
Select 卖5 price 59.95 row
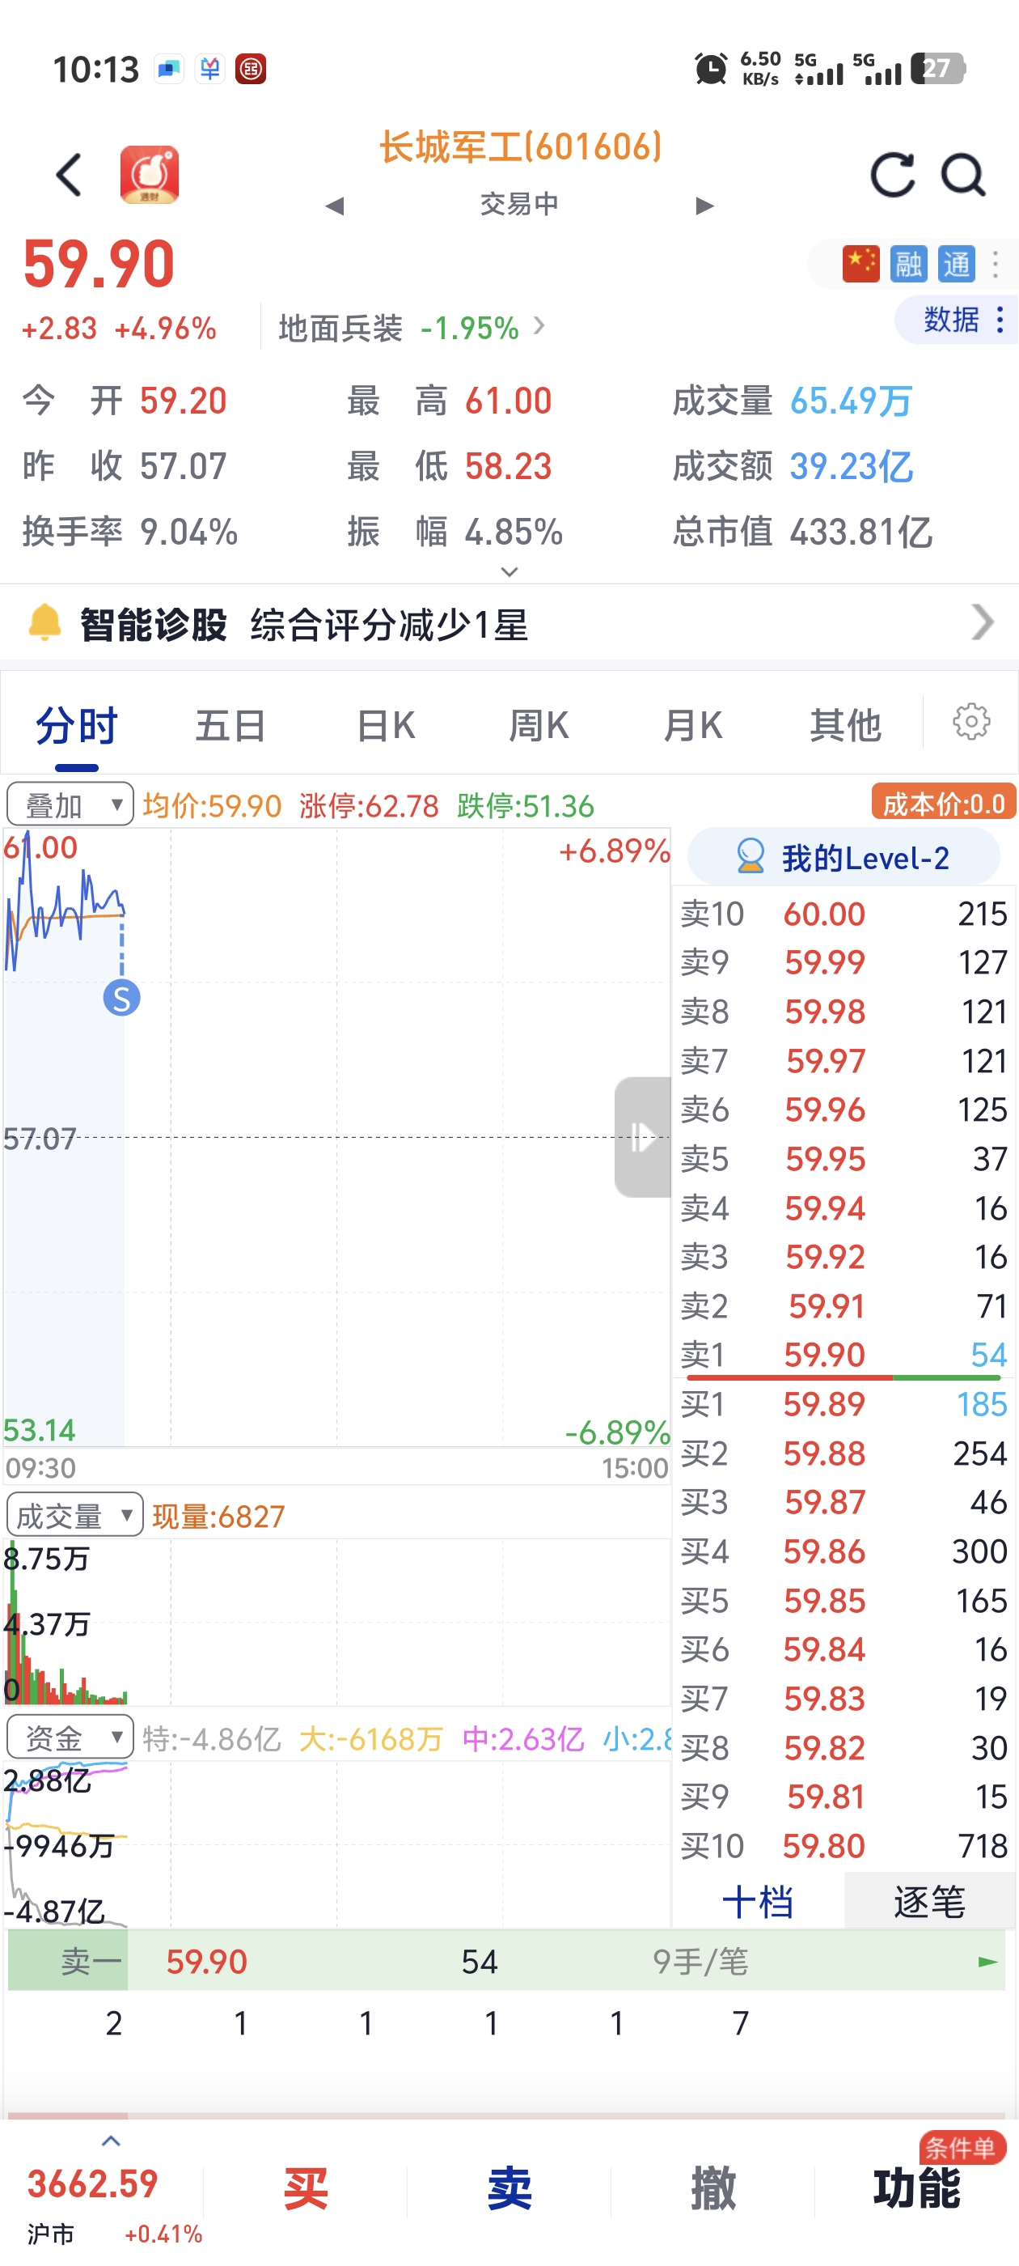(x=844, y=1160)
